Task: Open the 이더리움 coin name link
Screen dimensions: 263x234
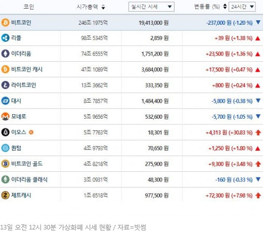Action: (21, 54)
